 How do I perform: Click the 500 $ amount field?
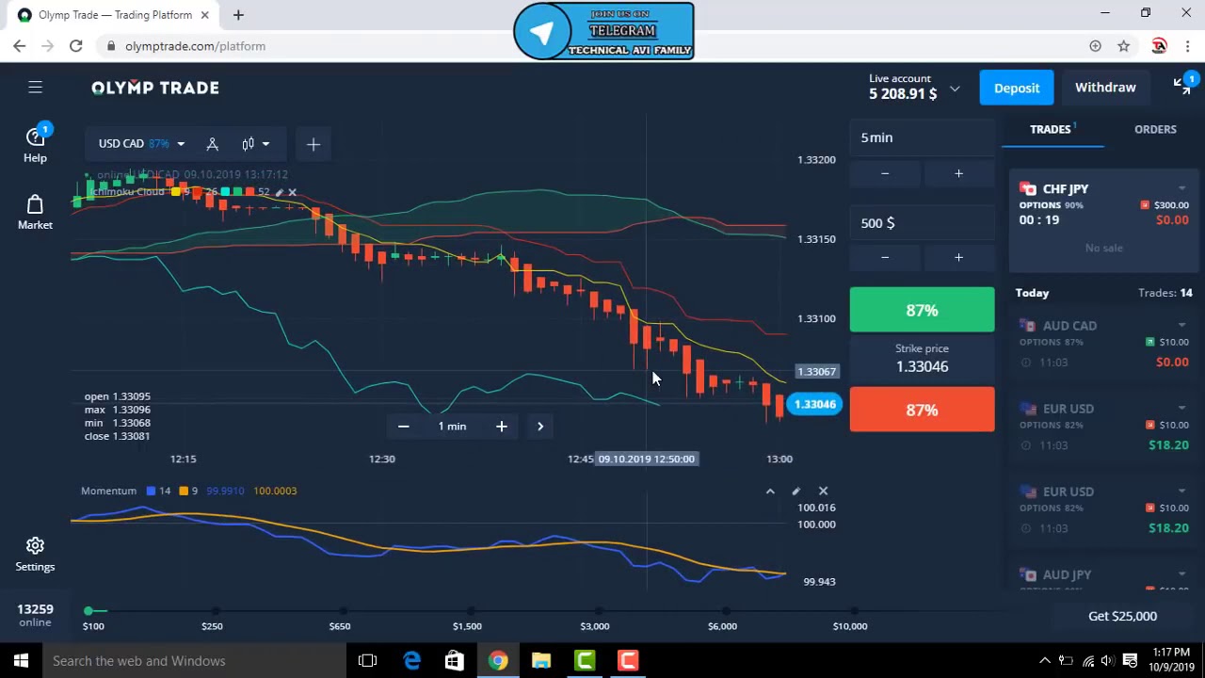tap(922, 223)
